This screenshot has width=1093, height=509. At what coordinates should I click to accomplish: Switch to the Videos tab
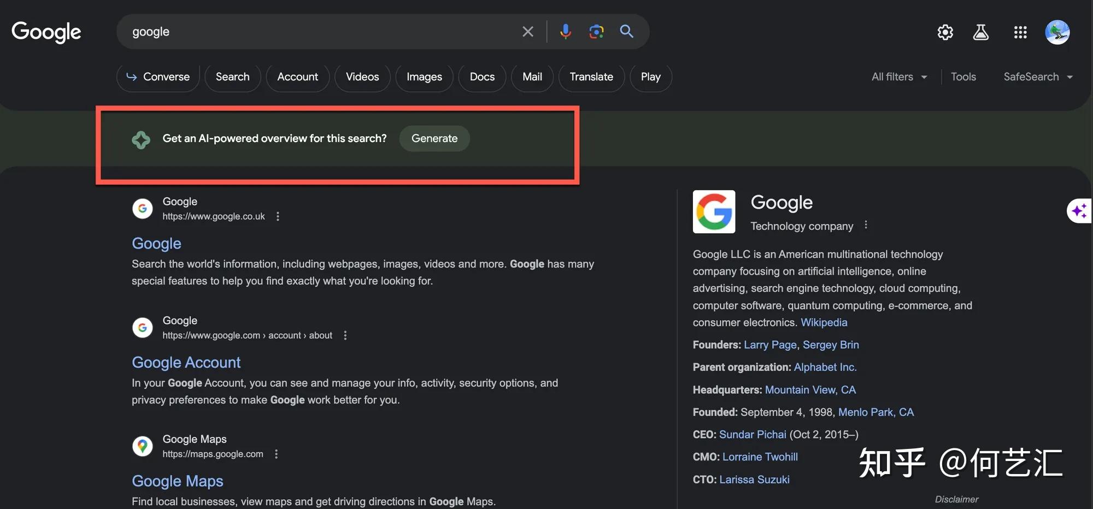pyautogui.click(x=362, y=77)
